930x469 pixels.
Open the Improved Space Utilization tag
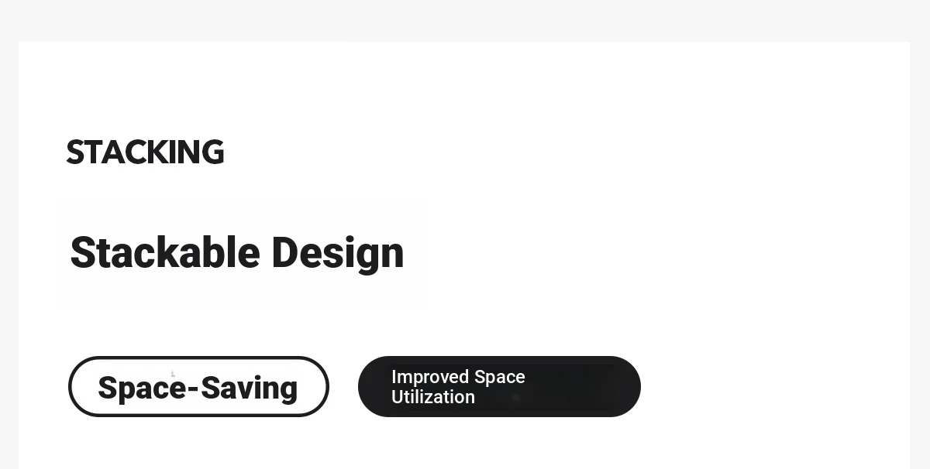[x=499, y=386]
